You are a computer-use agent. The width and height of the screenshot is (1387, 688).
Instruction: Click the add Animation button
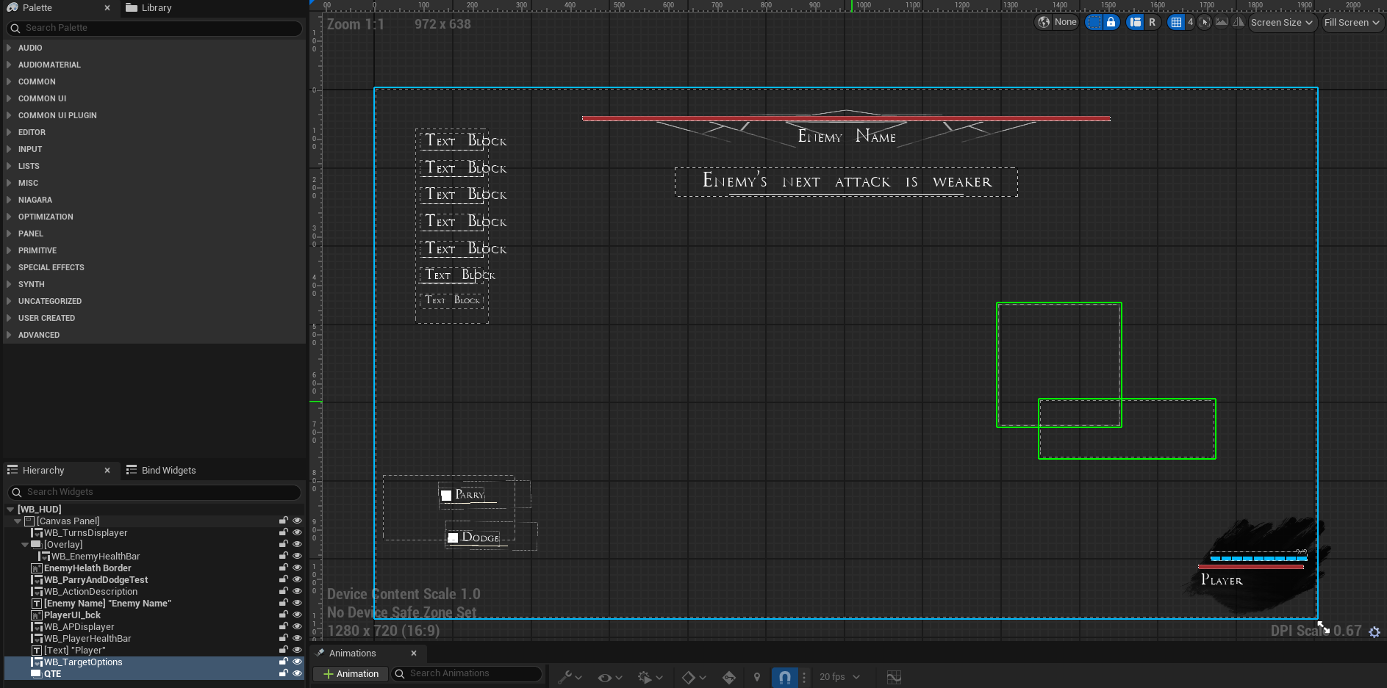pos(351,674)
